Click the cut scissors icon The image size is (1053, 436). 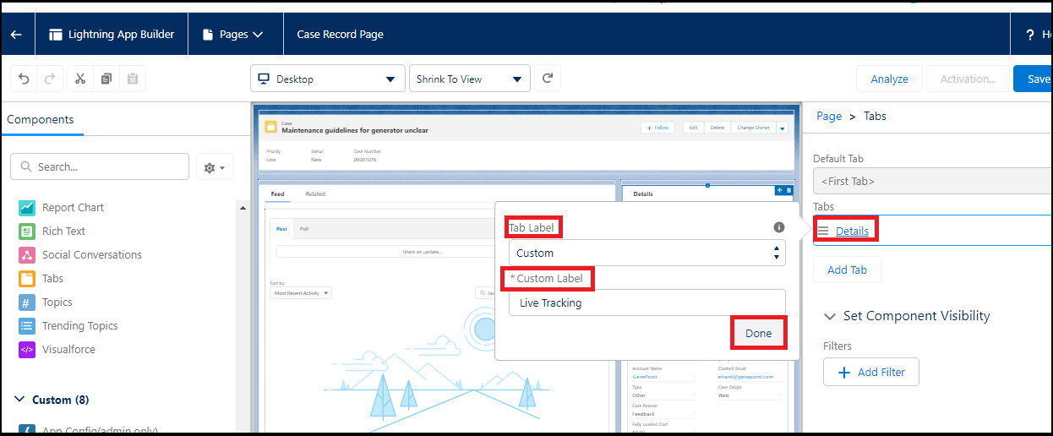click(x=80, y=79)
